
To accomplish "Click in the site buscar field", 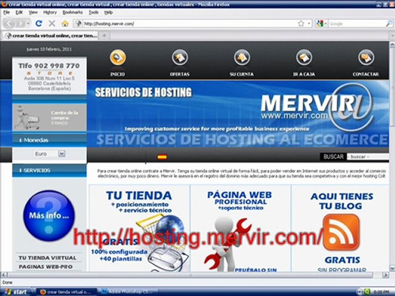I will tap(368, 157).
